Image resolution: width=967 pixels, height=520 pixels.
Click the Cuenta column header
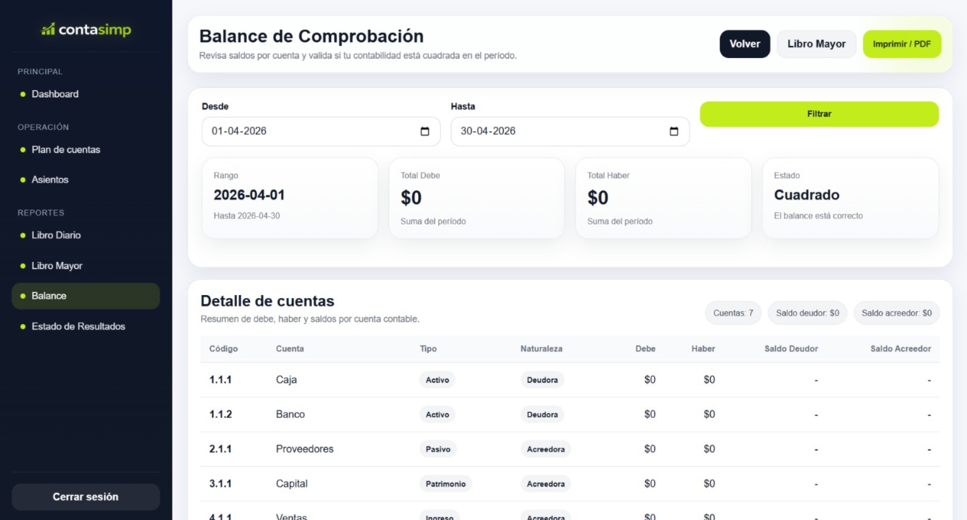point(290,349)
